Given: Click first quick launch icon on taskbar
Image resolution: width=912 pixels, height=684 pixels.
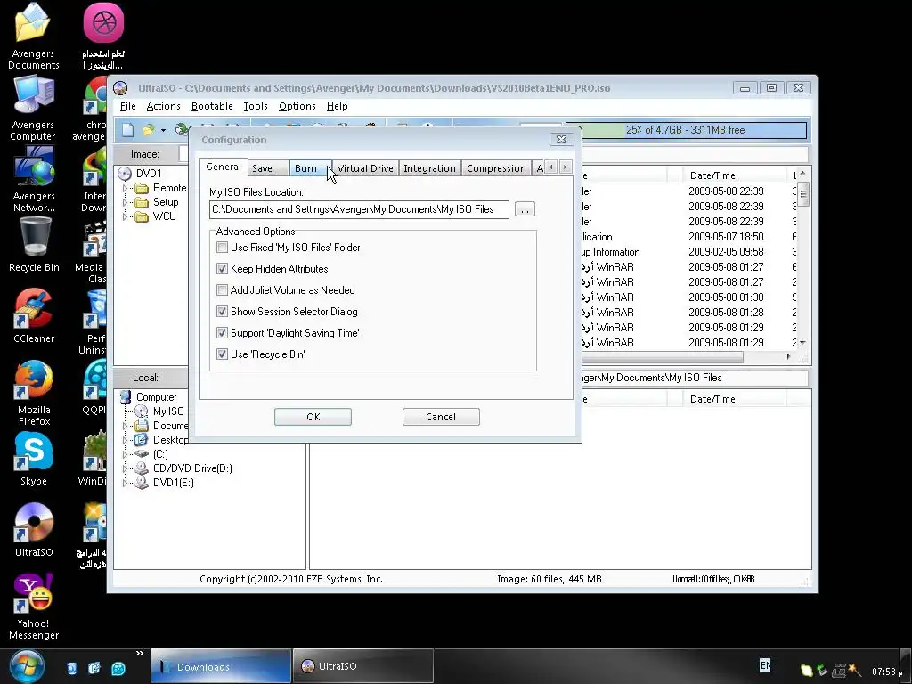Looking at the screenshot, I should [x=71, y=668].
